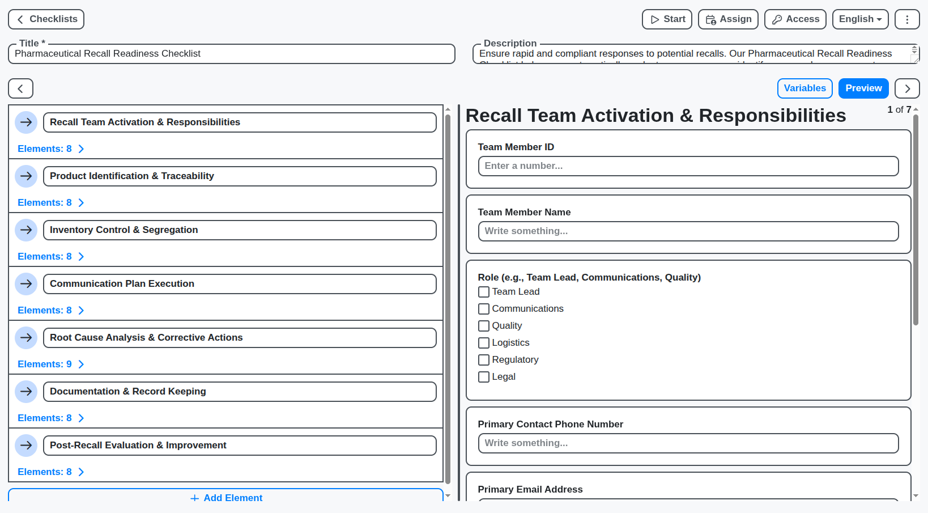
Task: Open the three-dot overflow menu
Action: coord(907,19)
